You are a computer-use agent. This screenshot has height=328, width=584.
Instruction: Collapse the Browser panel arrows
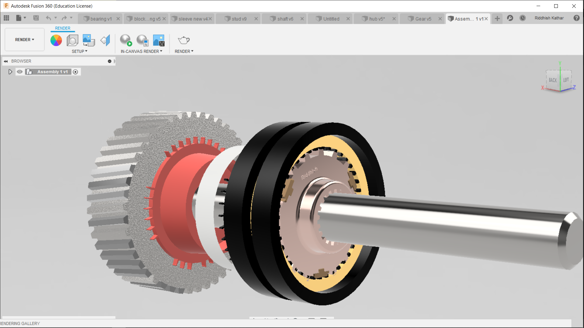[5, 61]
